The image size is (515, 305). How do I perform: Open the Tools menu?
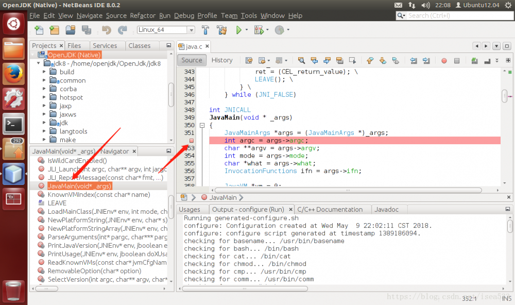249,15
